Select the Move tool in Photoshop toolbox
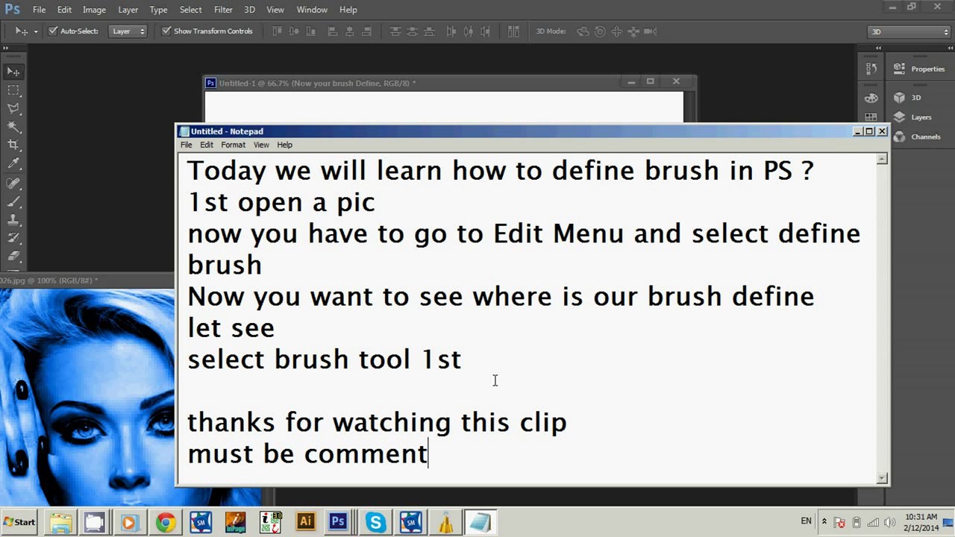This screenshot has width=955, height=537. click(x=13, y=72)
